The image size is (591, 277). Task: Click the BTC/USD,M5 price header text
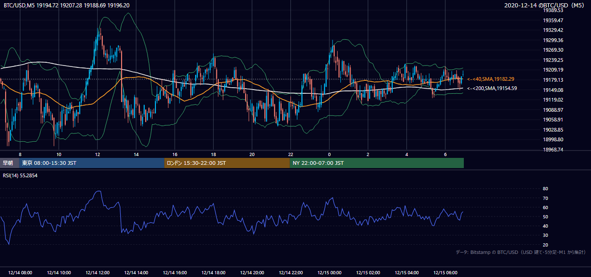67,6
